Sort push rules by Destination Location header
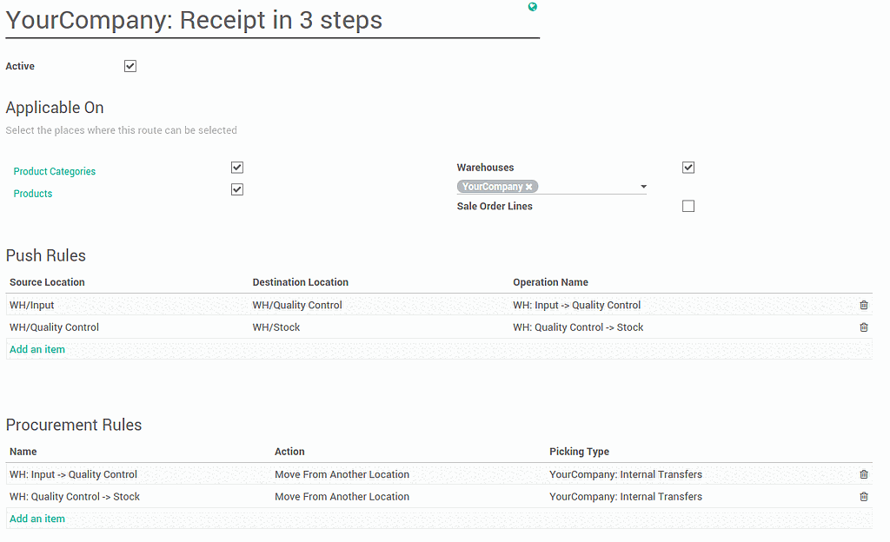 click(x=300, y=282)
